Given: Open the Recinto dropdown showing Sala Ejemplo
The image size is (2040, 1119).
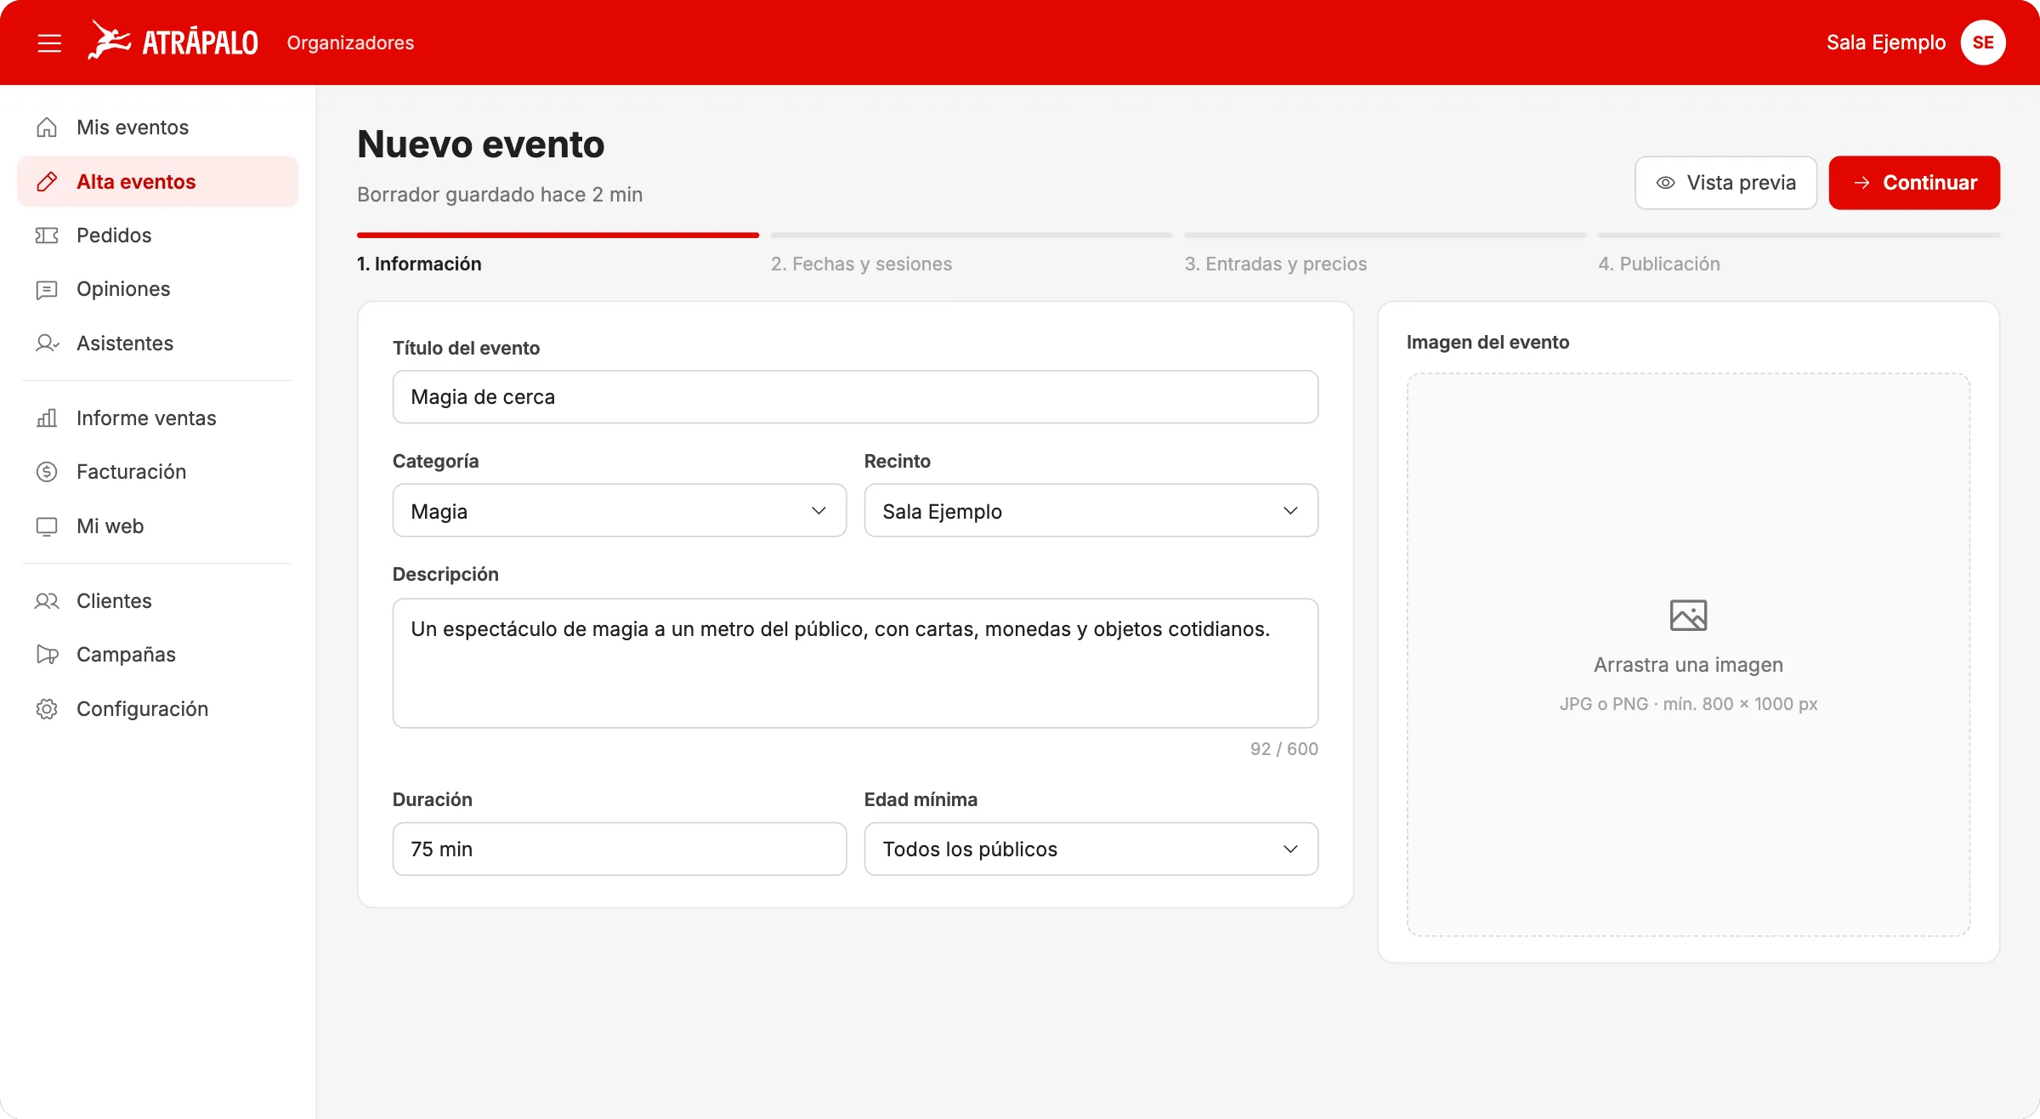Looking at the screenshot, I should [1091, 510].
